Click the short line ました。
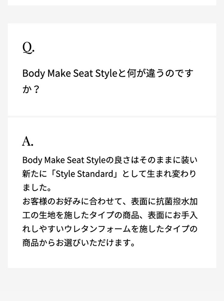This screenshot has height=301, width=224. coord(37,188)
